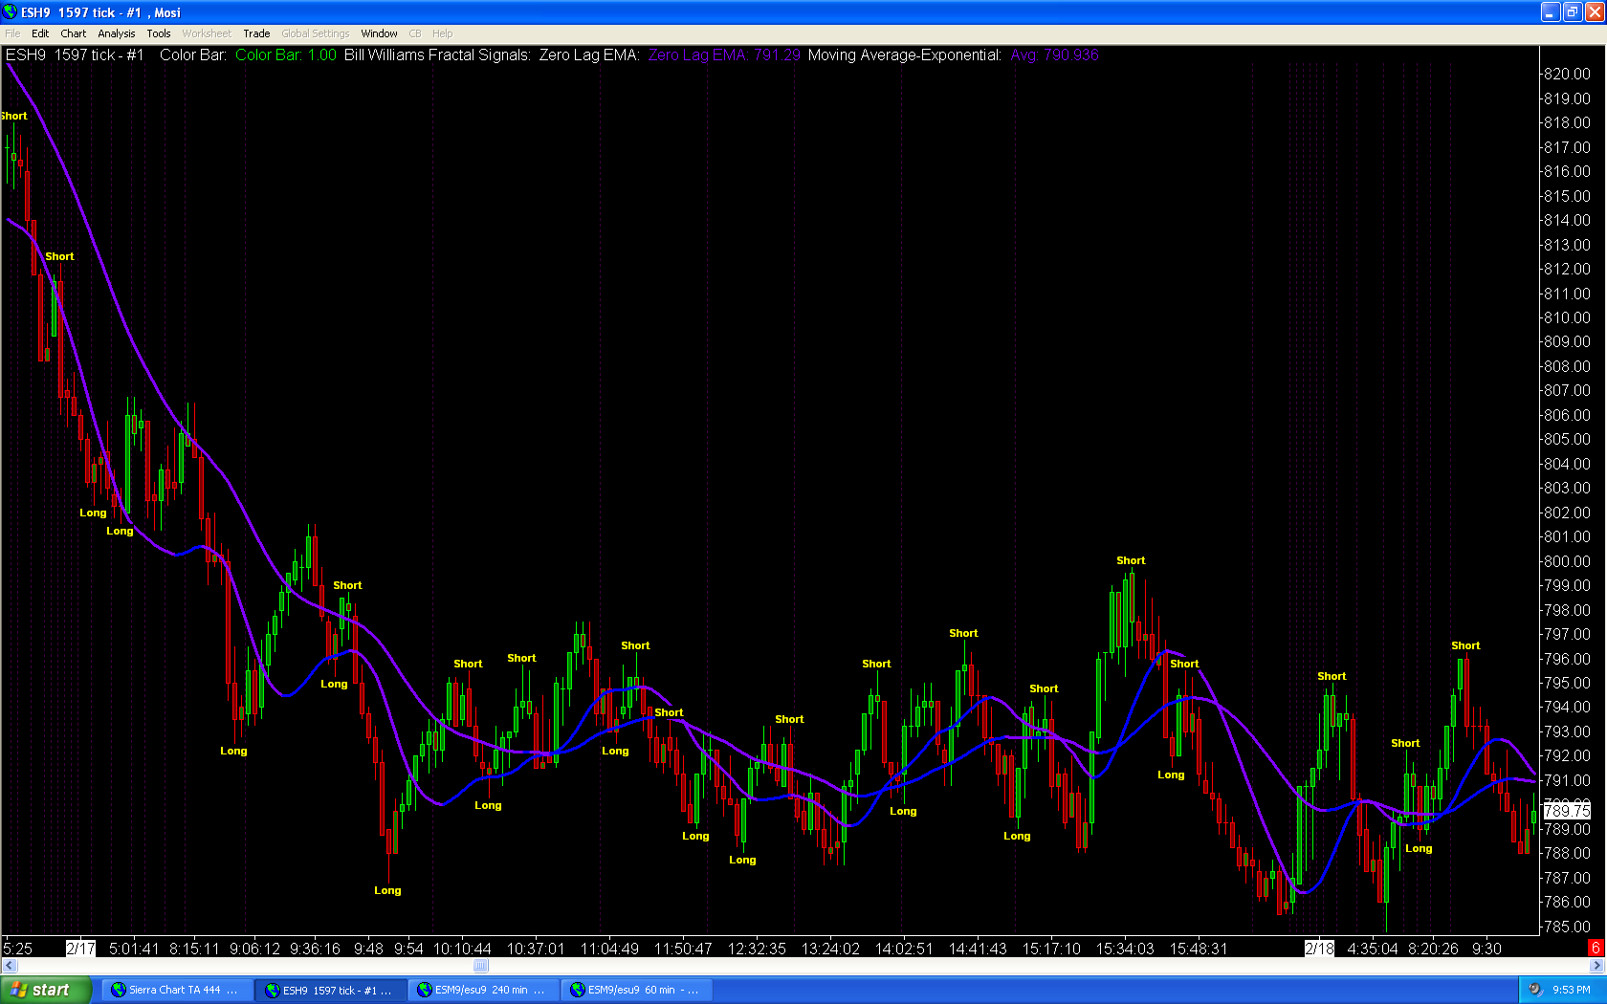Open the File menu
Image resolution: width=1607 pixels, height=1004 pixels.
click(12, 33)
